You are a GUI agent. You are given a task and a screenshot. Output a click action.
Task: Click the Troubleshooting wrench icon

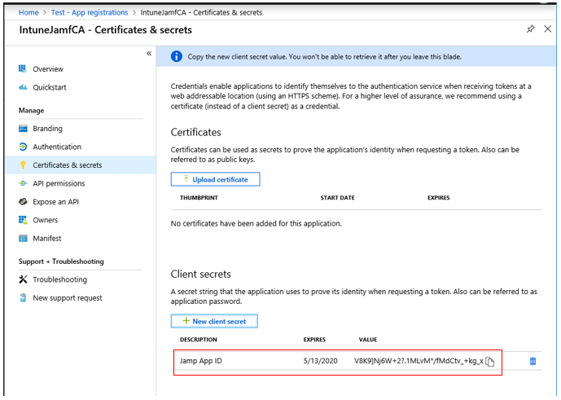click(x=23, y=279)
